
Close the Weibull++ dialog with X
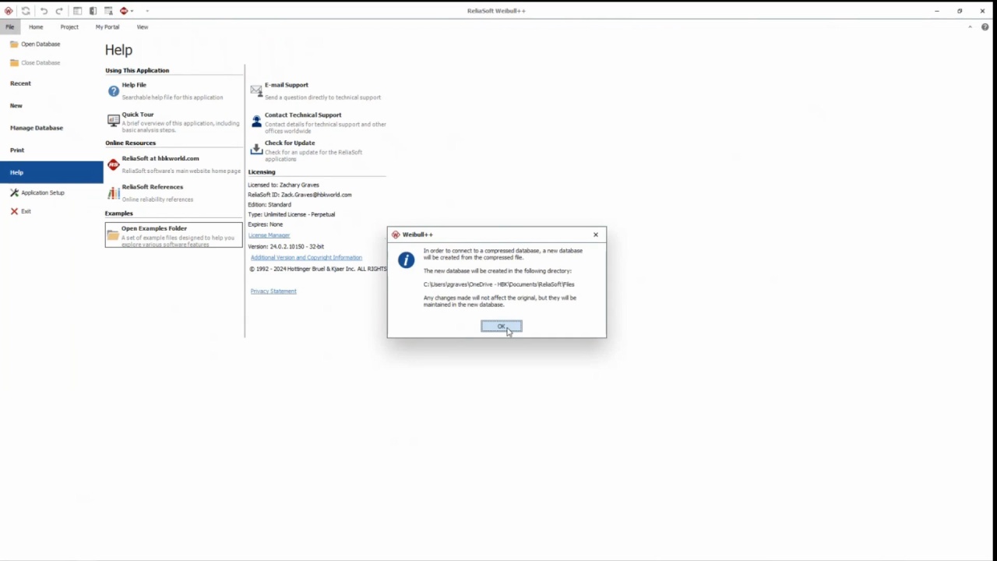pyautogui.click(x=596, y=235)
